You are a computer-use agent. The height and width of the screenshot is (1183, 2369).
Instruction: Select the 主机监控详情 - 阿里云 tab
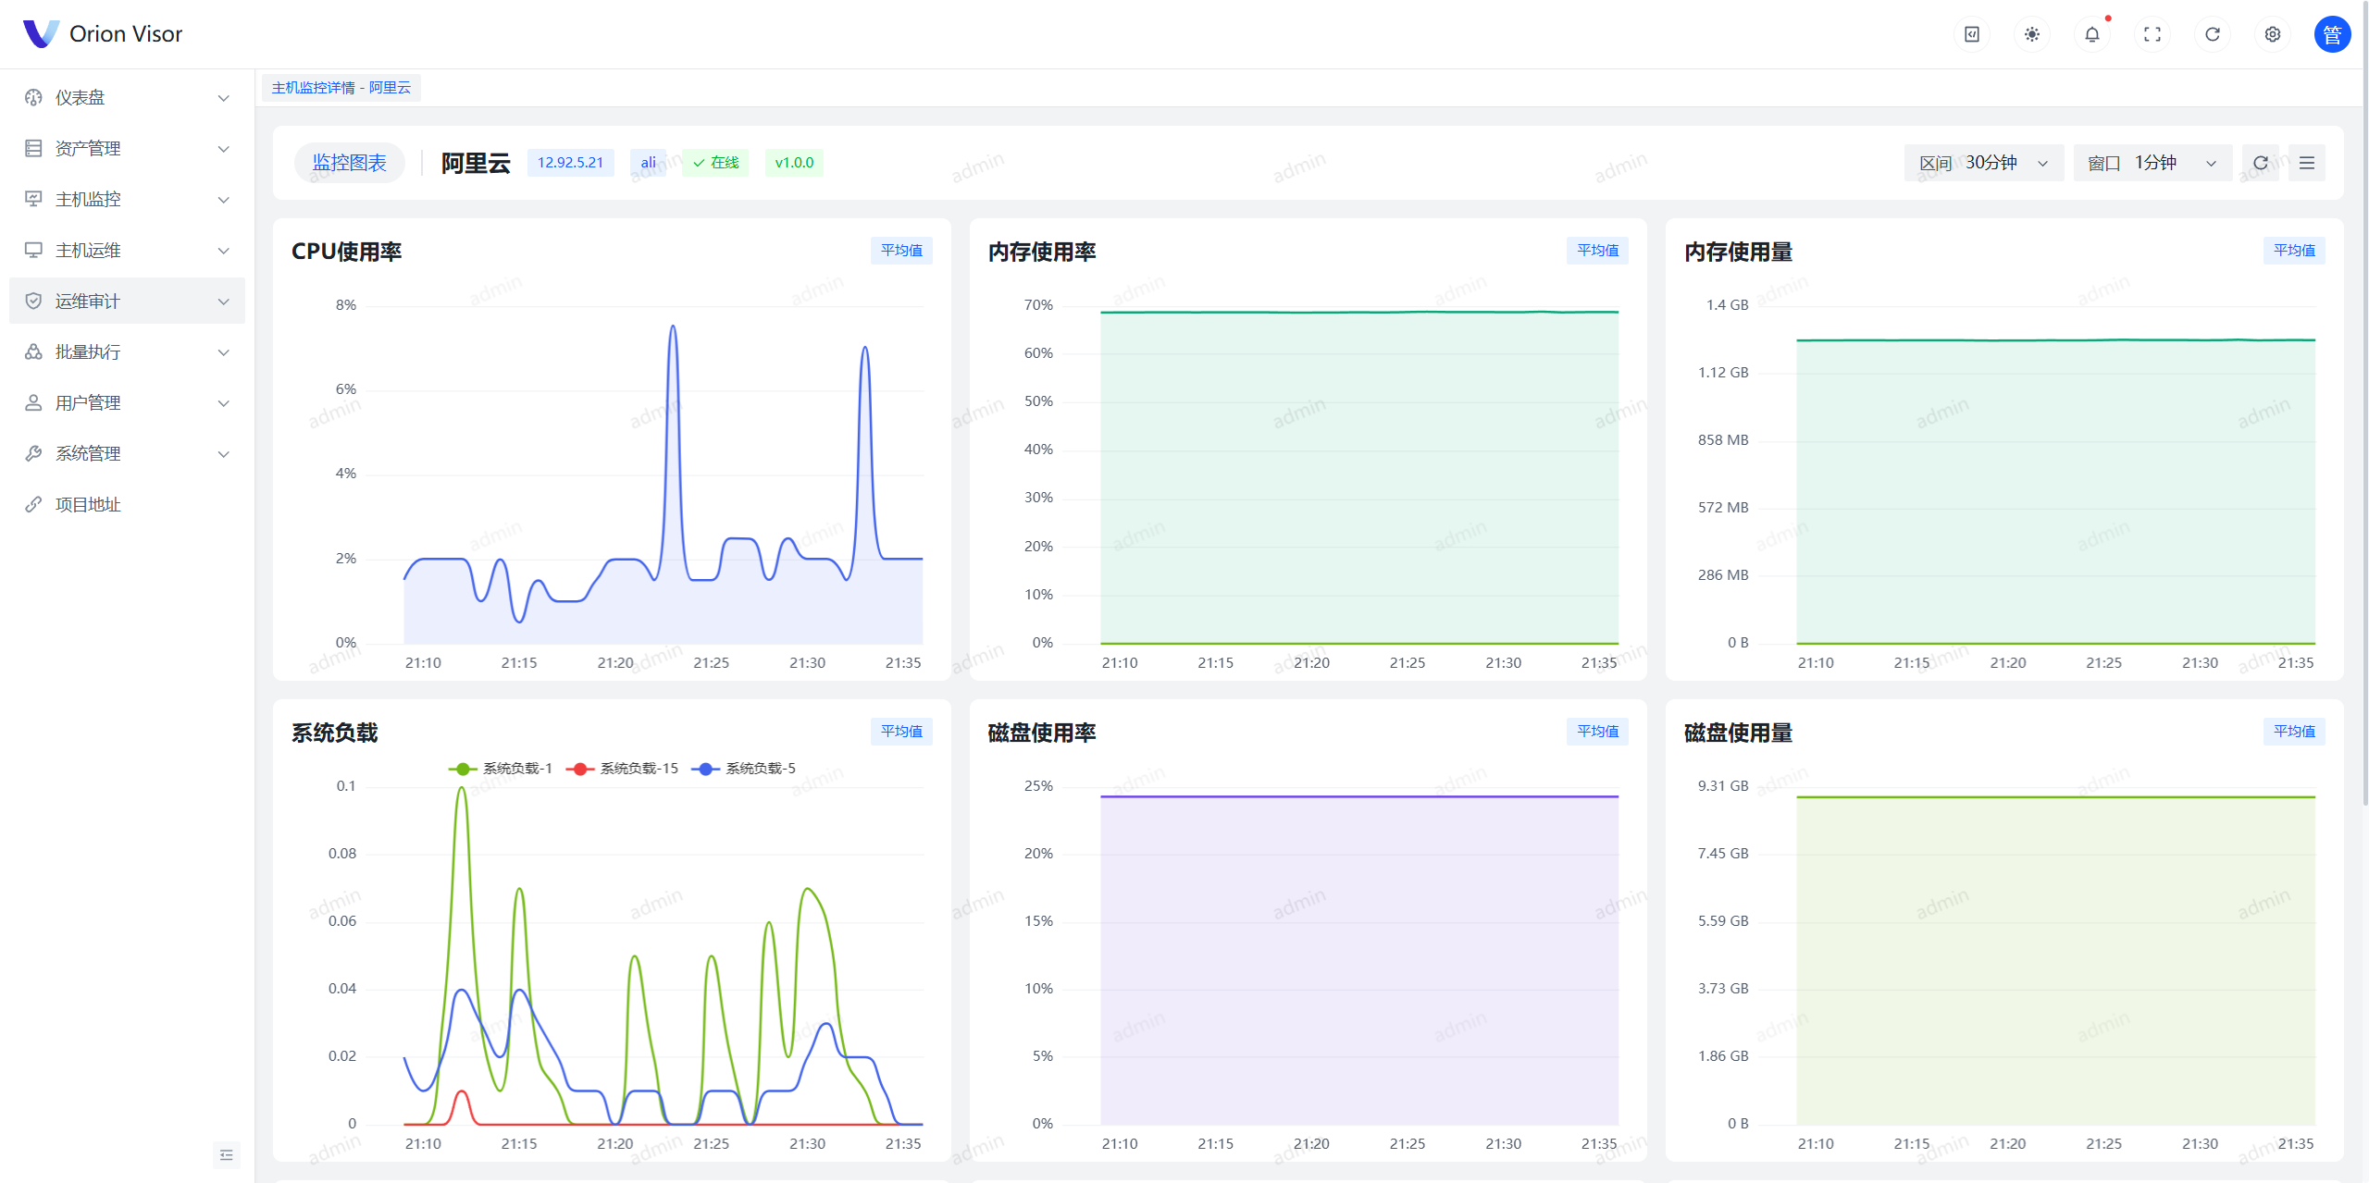(x=341, y=88)
